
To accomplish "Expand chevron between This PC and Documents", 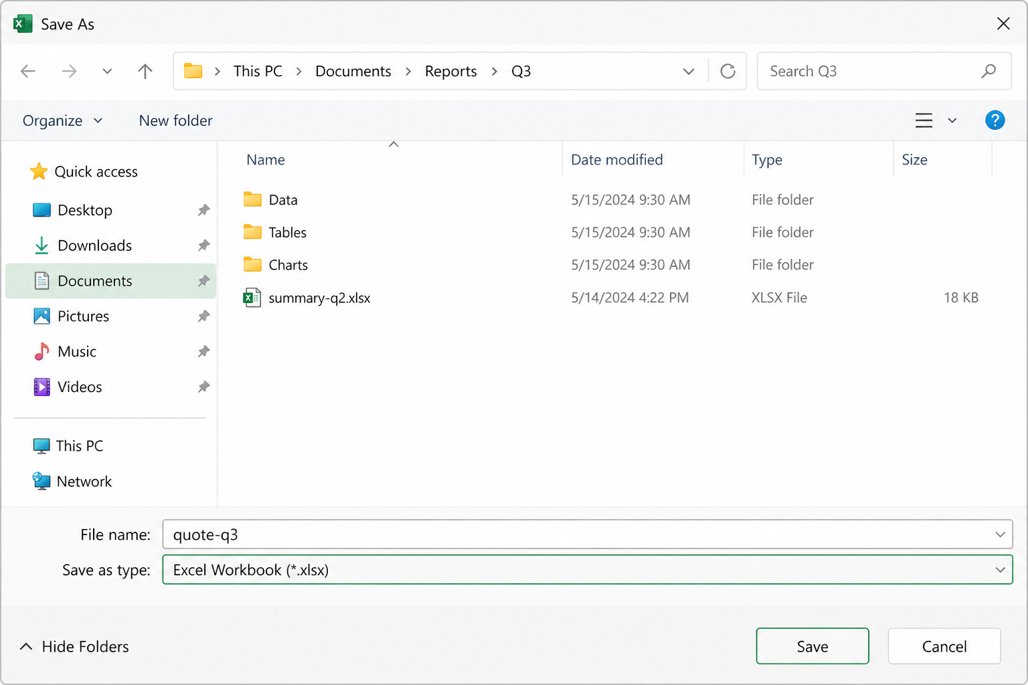I will (x=299, y=71).
